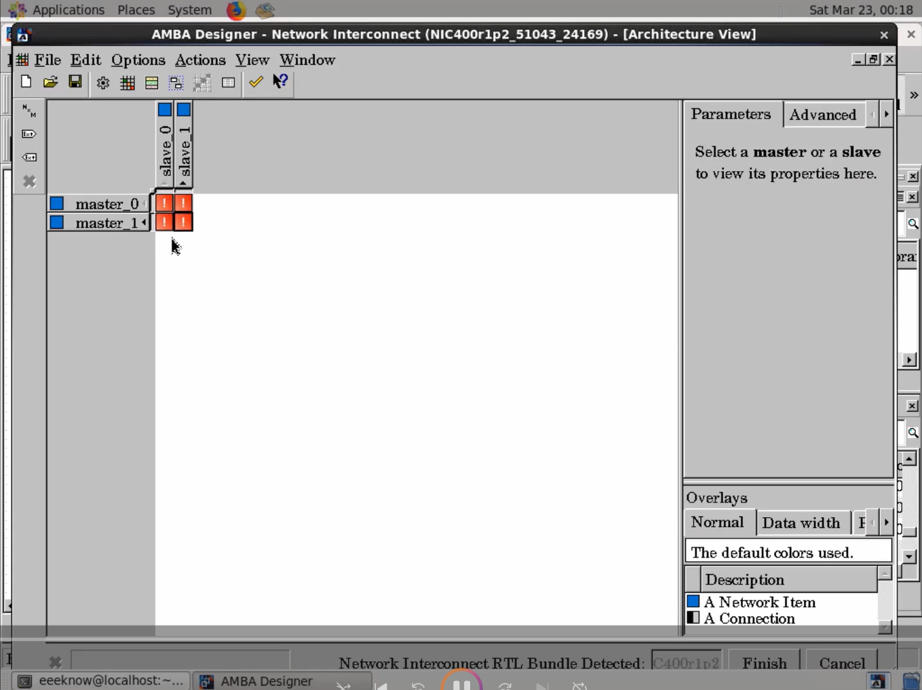The image size is (922, 690).
Task: Open the Options menu
Action: click(x=138, y=60)
